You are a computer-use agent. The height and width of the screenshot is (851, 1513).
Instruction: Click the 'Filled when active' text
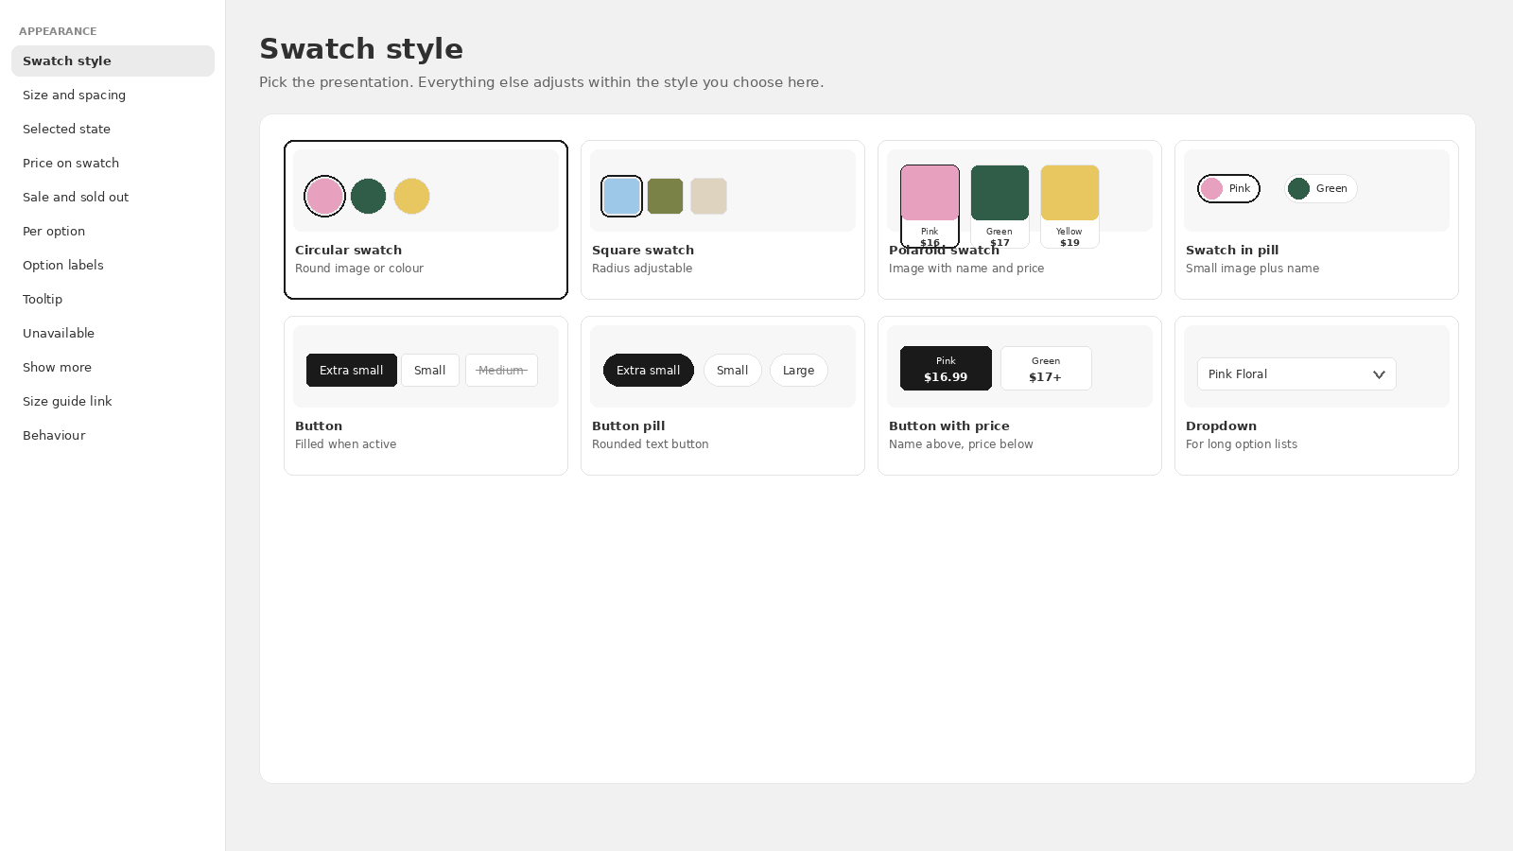click(345, 444)
